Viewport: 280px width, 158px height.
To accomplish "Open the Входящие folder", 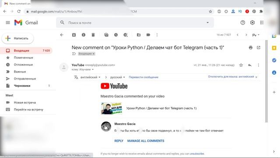I will click(26, 51).
